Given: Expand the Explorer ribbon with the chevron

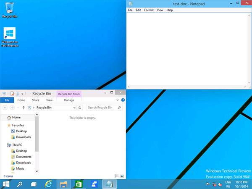Looking at the screenshot, I should pos(118,100).
